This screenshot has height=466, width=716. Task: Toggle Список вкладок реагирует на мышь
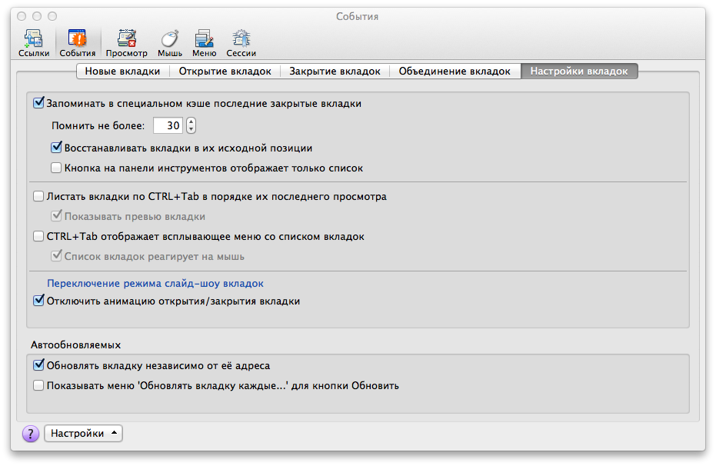[56, 257]
